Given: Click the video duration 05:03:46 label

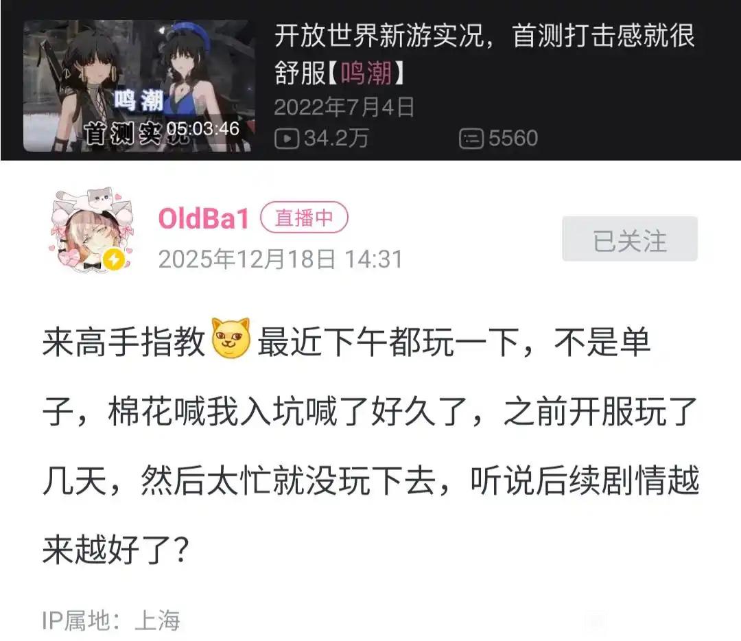Looking at the screenshot, I should pyautogui.click(x=203, y=128).
